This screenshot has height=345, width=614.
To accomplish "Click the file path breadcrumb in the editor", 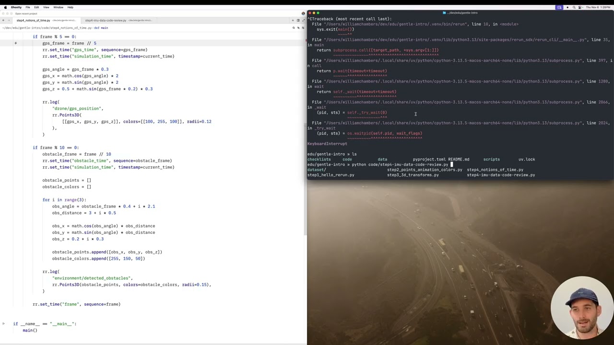I will [47, 28].
